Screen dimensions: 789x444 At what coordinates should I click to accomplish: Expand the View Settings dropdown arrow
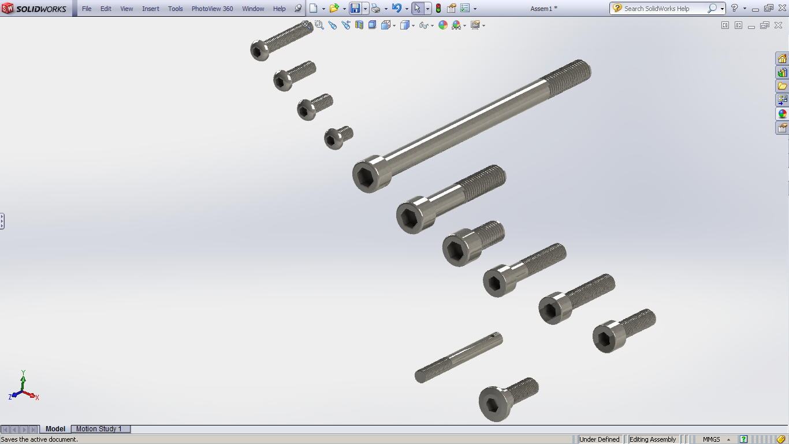coord(483,25)
